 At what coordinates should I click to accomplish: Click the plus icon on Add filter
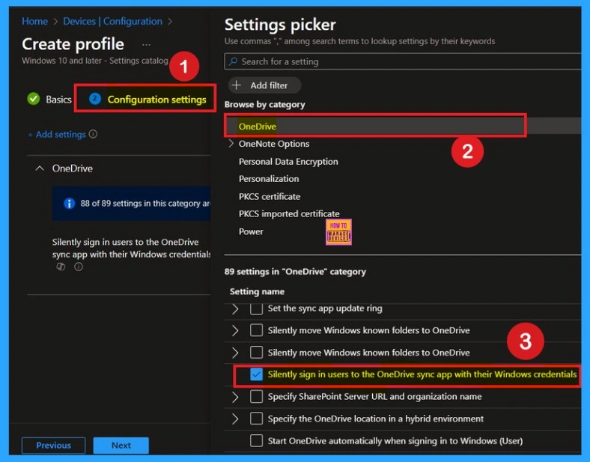(237, 85)
